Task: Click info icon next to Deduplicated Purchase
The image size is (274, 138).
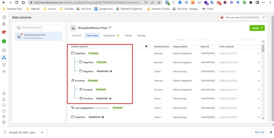Action: coord(110,99)
